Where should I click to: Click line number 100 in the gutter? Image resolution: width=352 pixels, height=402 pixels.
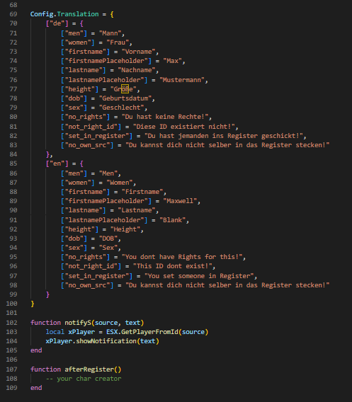pos(11,304)
